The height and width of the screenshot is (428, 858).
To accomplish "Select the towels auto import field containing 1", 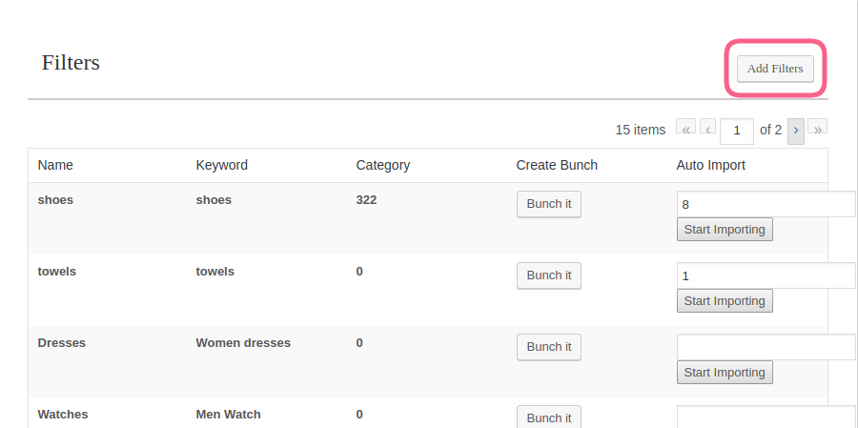I will [766, 275].
